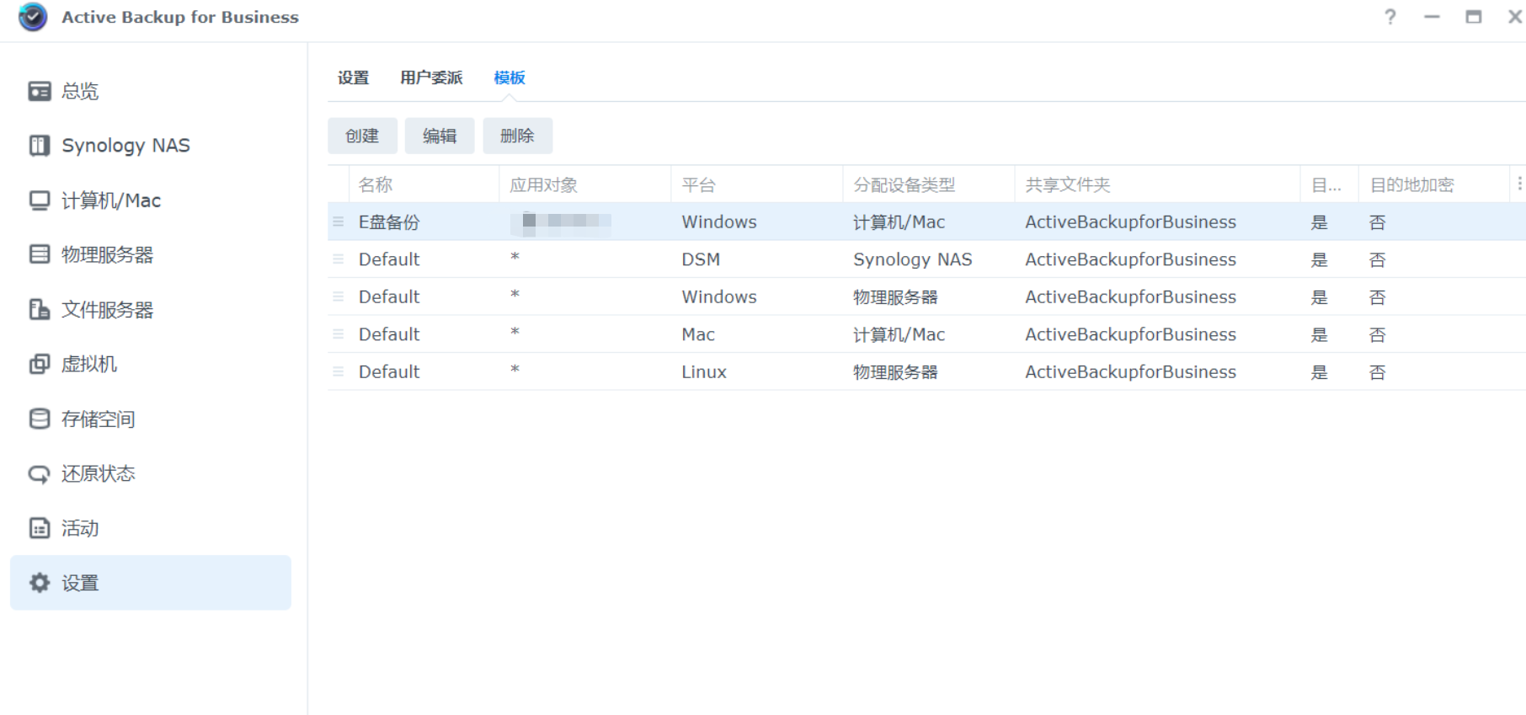Click DSM platform cell
1526x715 pixels.
pyautogui.click(x=701, y=259)
